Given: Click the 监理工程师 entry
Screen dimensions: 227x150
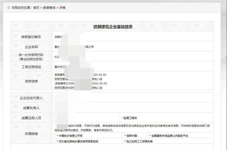Looking at the screenshot, I should tap(130, 118).
